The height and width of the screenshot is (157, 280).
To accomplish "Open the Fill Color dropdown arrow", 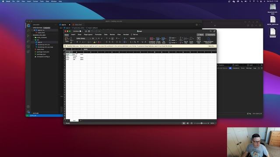I will 96,42.
